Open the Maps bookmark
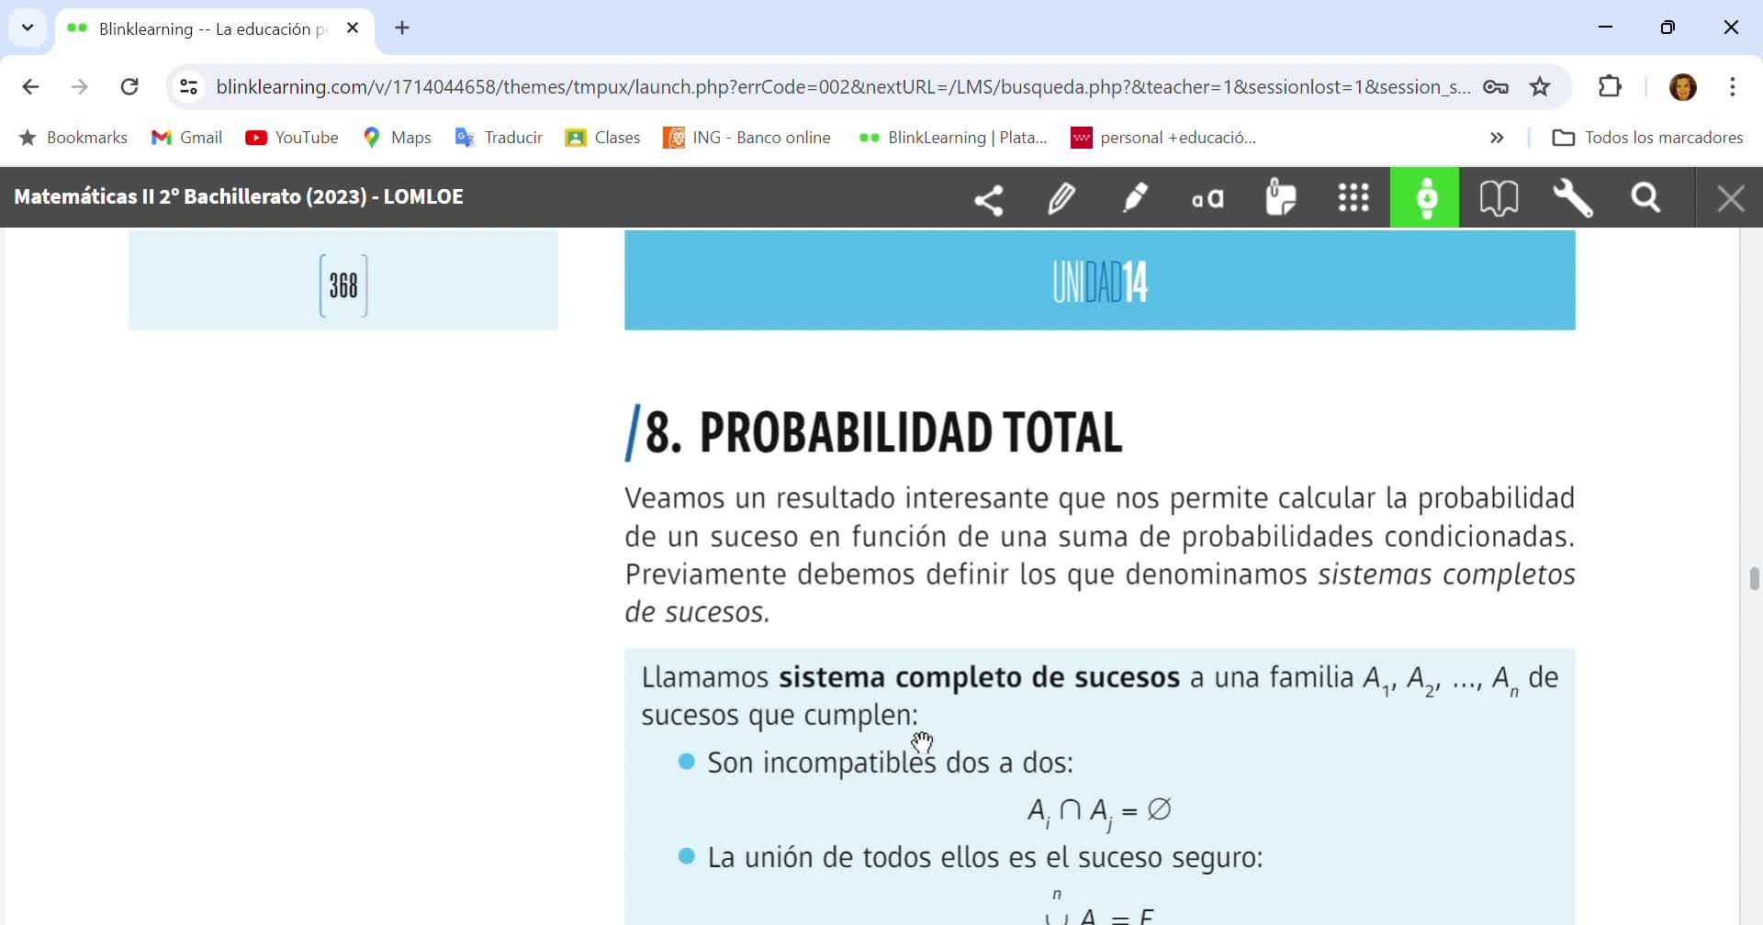 [397, 138]
